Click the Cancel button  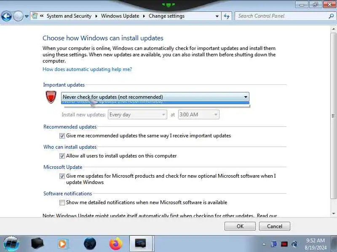(x=275, y=226)
